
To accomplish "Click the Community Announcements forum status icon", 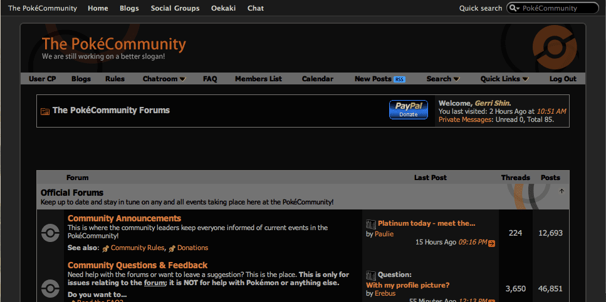I will pos(50,233).
